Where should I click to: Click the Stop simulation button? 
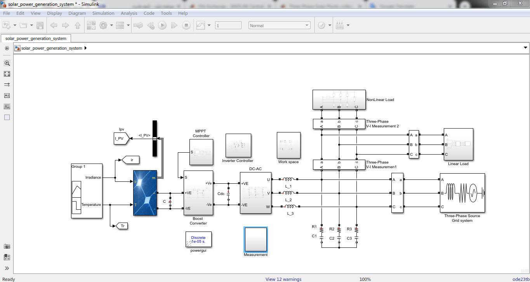coord(186,25)
